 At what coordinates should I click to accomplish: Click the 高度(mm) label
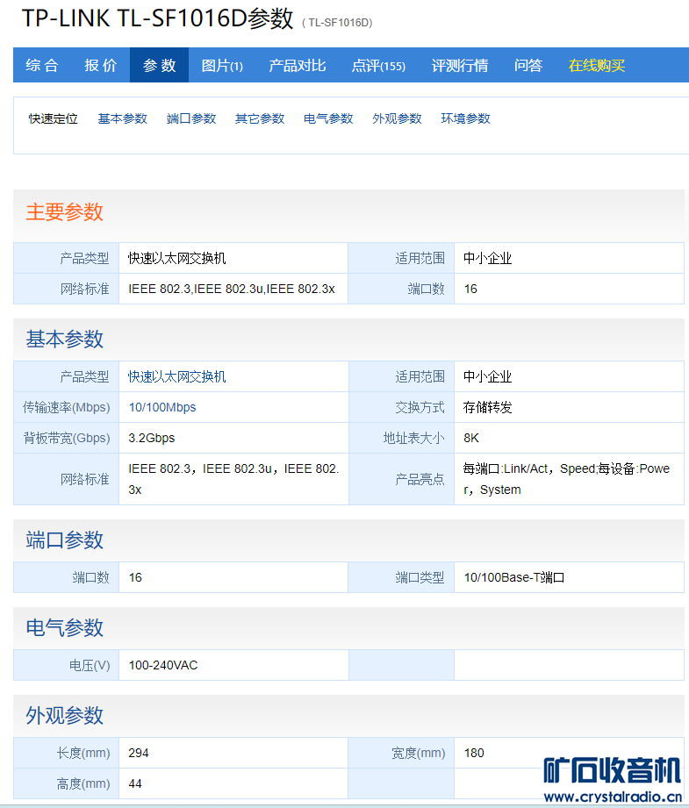83,783
